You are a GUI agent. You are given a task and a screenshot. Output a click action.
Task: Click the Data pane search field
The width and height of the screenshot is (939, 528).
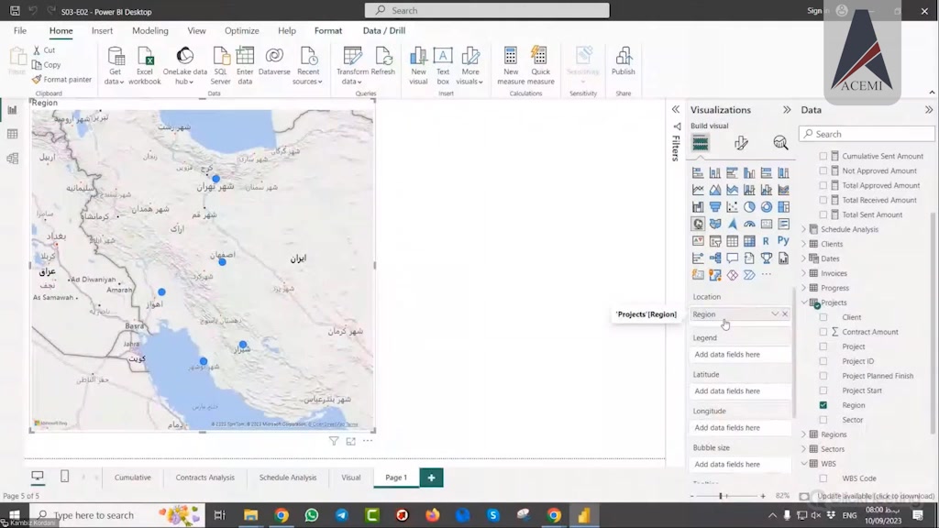[x=867, y=134]
